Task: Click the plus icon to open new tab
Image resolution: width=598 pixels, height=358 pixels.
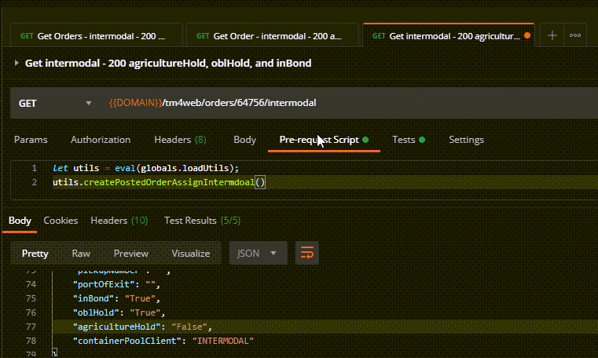Action: pos(552,35)
